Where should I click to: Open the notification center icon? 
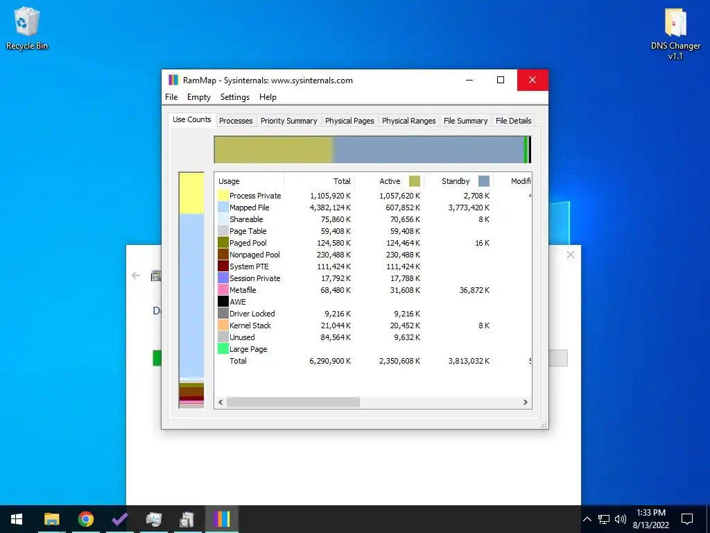687,519
